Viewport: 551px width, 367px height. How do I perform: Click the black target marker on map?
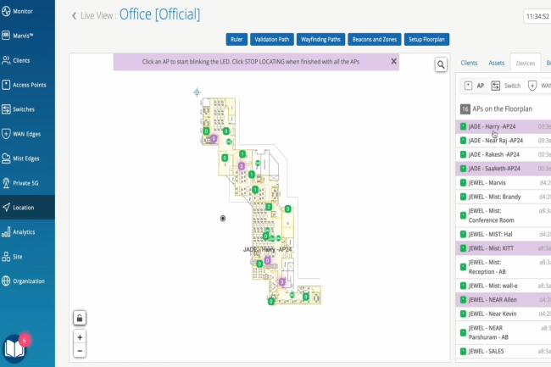(x=223, y=219)
